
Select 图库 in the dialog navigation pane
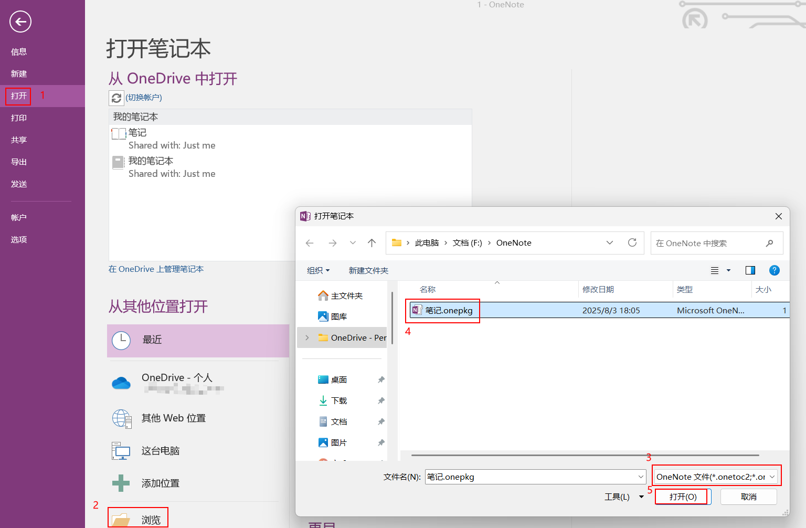340,316
